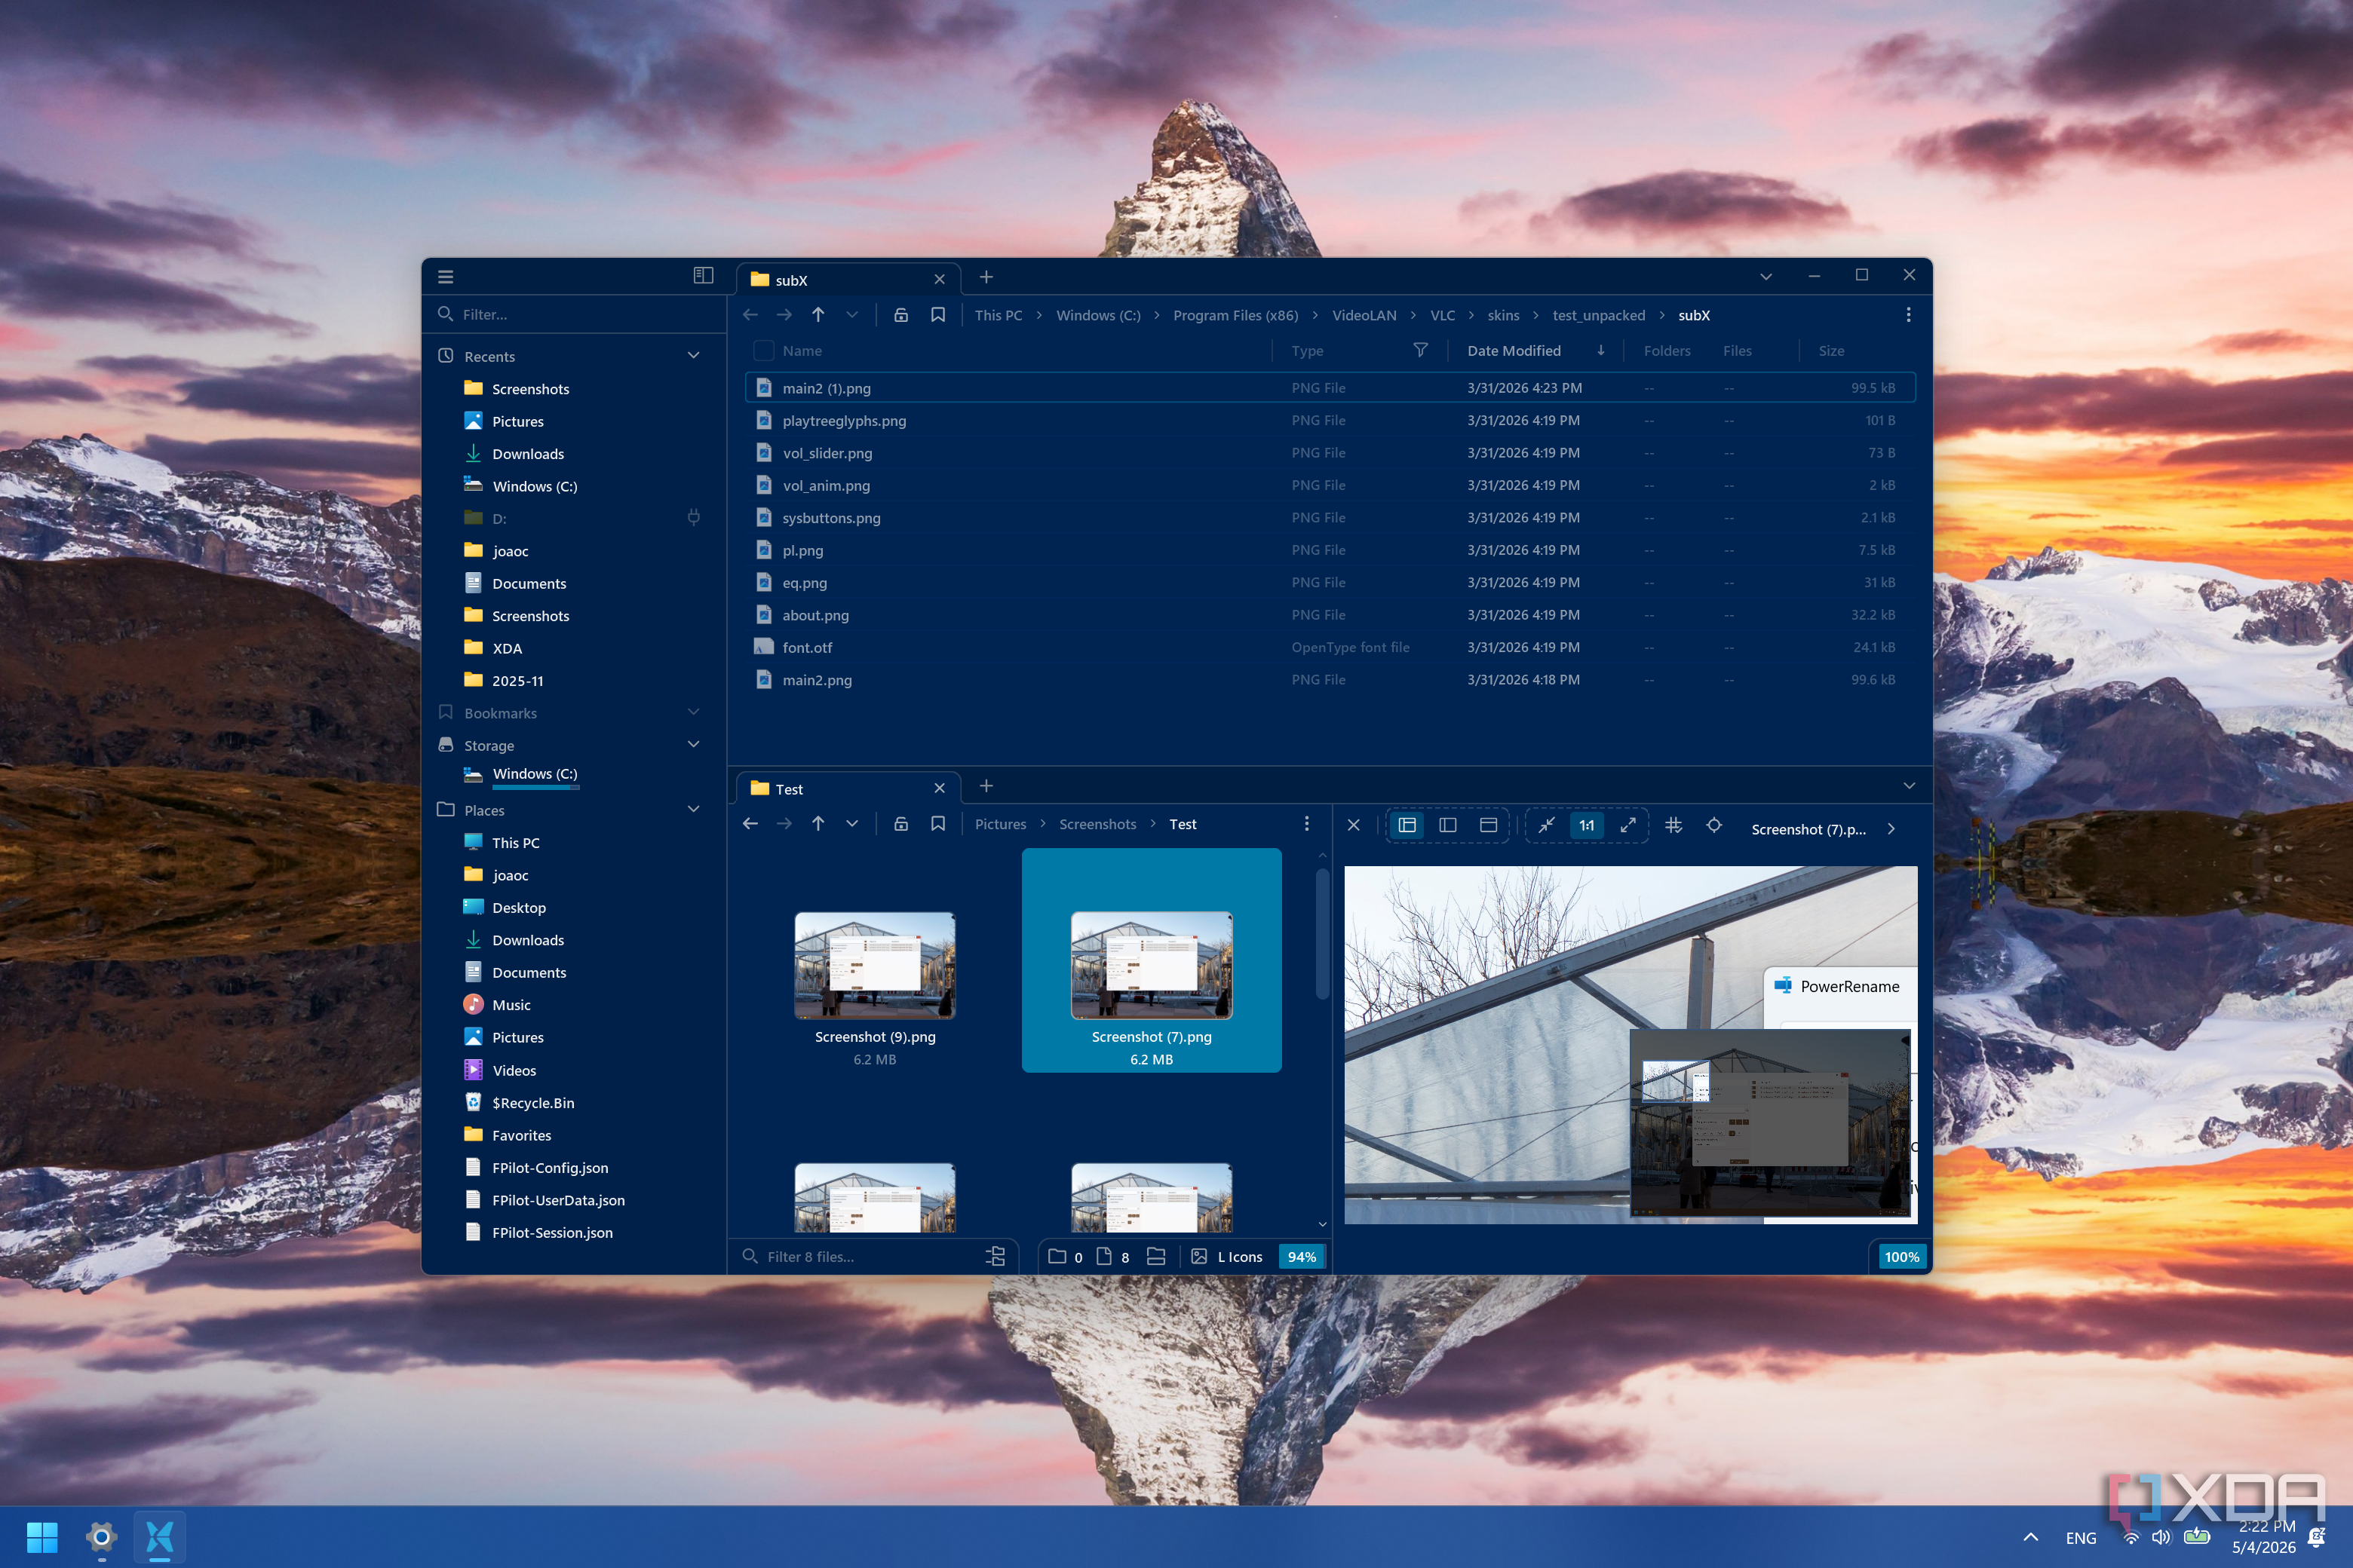Click the crosshair center icon in preview
Viewport: 2353px width, 1568px height.
tap(1715, 826)
